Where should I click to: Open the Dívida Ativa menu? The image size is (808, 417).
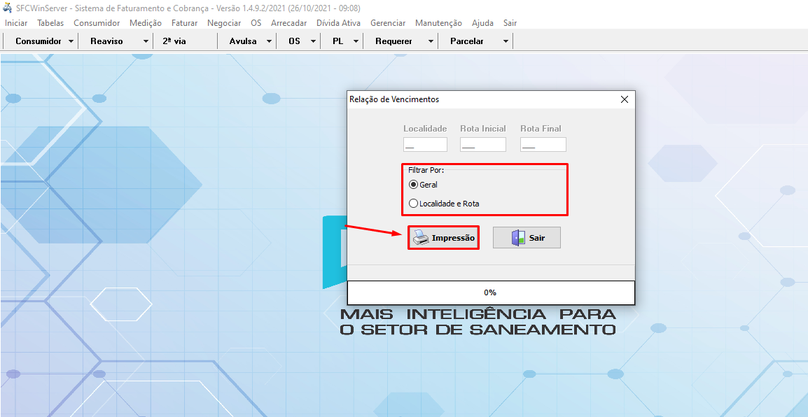(x=338, y=23)
